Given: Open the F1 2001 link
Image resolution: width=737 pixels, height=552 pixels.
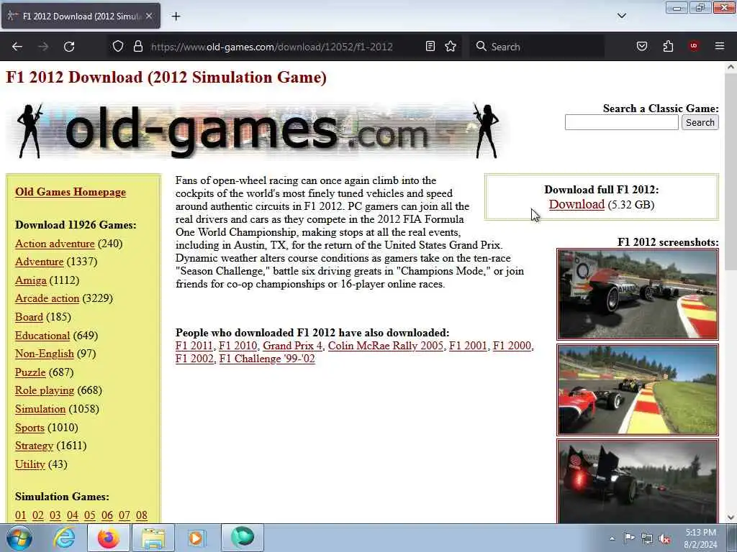Looking at the screenshot, I should 468,346.
